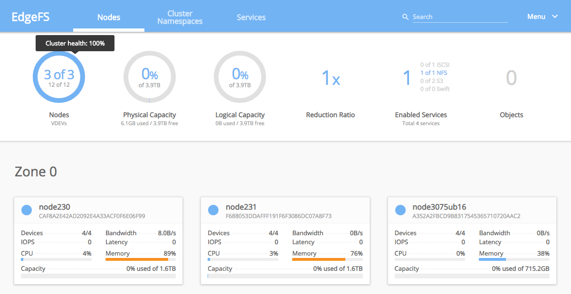Click the 1 of 1 NFS link
The height and width of the screenshot is (294, 571).
(433, 73)
